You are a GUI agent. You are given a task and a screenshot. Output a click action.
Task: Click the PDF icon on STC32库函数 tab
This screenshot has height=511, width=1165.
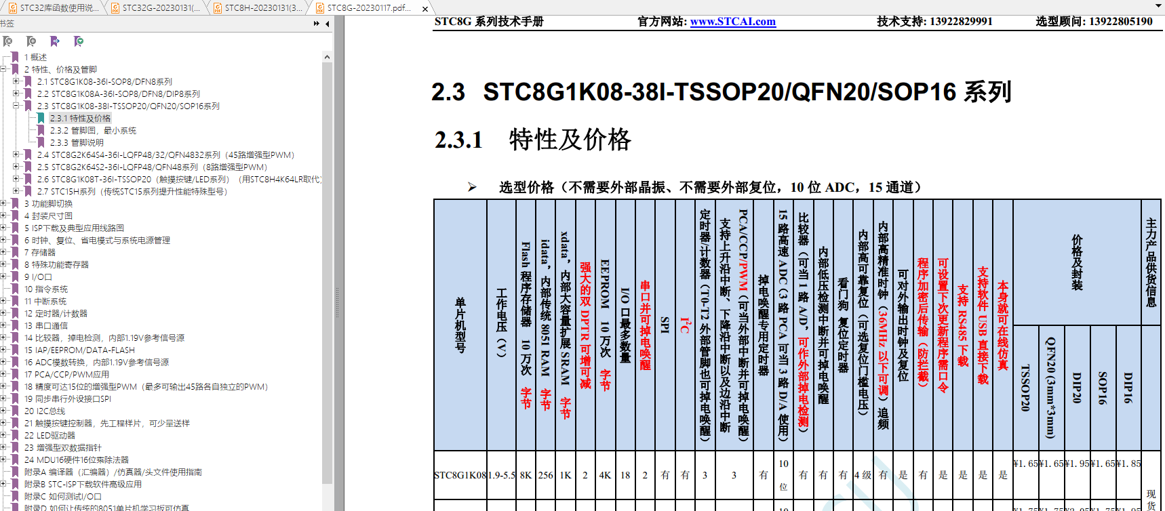point(13,8)
